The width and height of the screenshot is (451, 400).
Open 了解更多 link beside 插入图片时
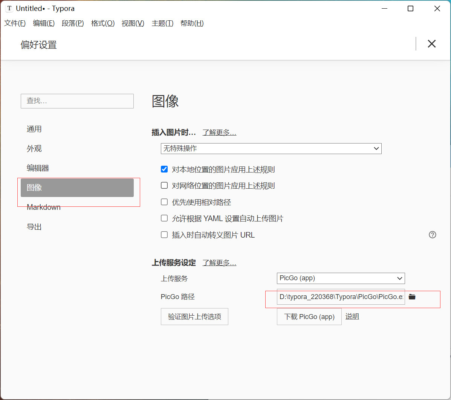[x=219, y=133]
